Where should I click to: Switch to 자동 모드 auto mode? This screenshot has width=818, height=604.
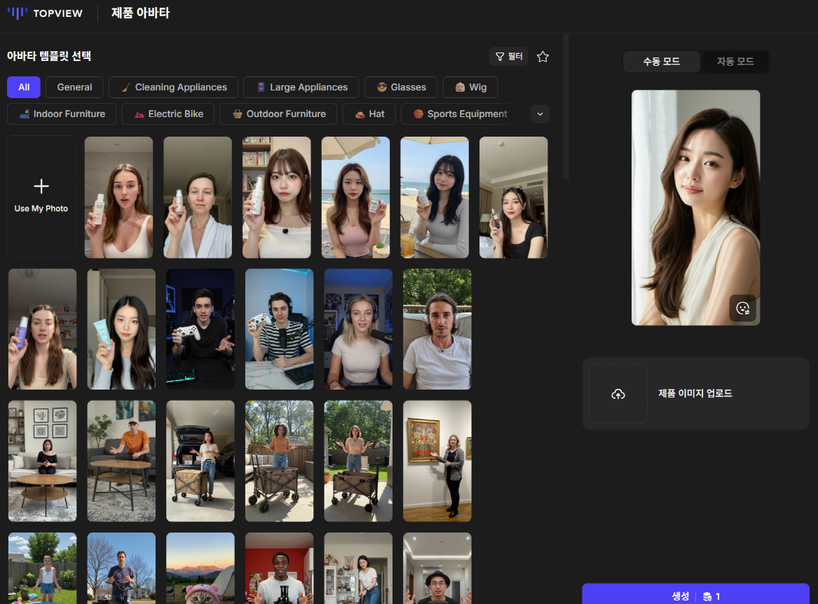(x=735, y=62)
